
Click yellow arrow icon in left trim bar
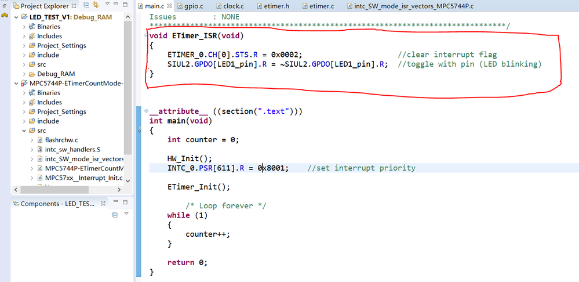tap(5, 15)
